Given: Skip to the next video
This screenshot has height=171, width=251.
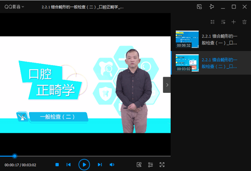Looking at the screenshot, I should click(100, 165).
